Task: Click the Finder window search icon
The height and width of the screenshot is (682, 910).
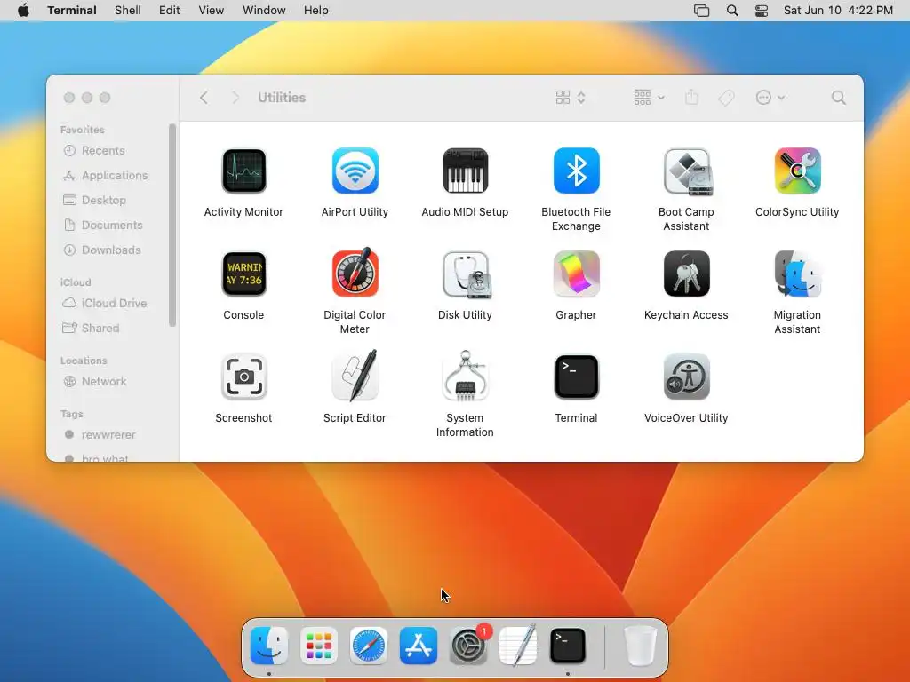Action: tap(839, 98)
